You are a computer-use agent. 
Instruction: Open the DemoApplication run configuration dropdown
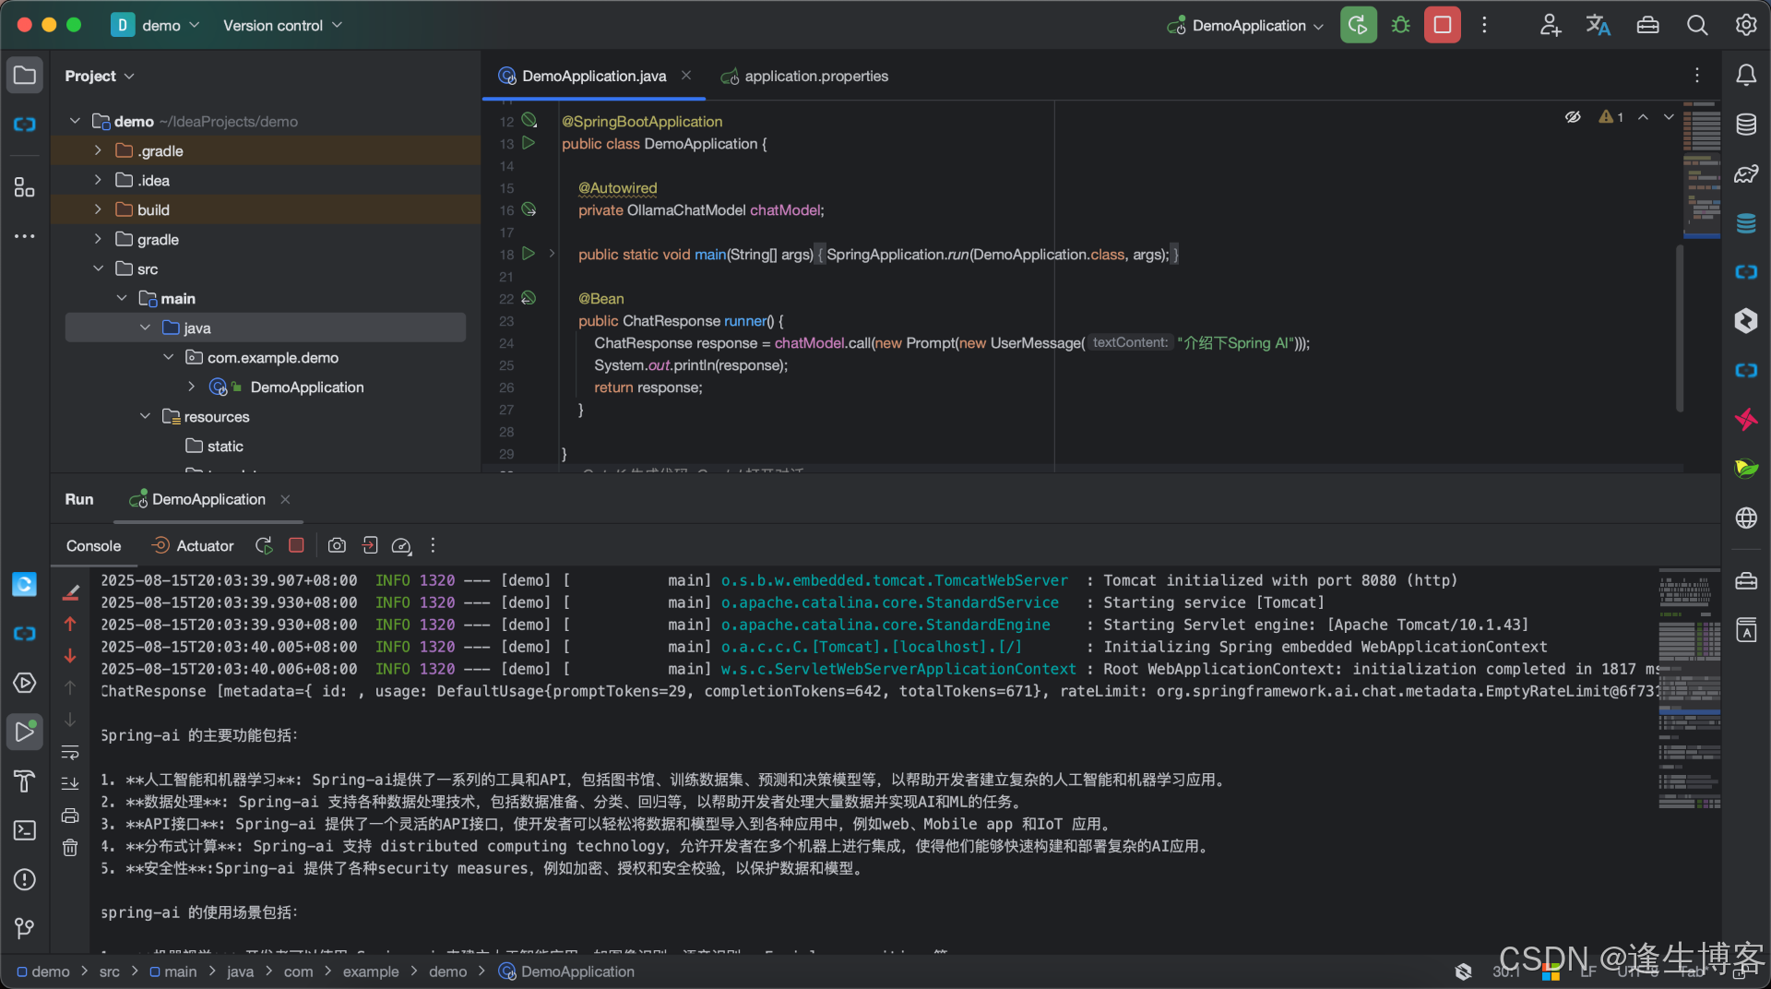tap(1246, 25)
